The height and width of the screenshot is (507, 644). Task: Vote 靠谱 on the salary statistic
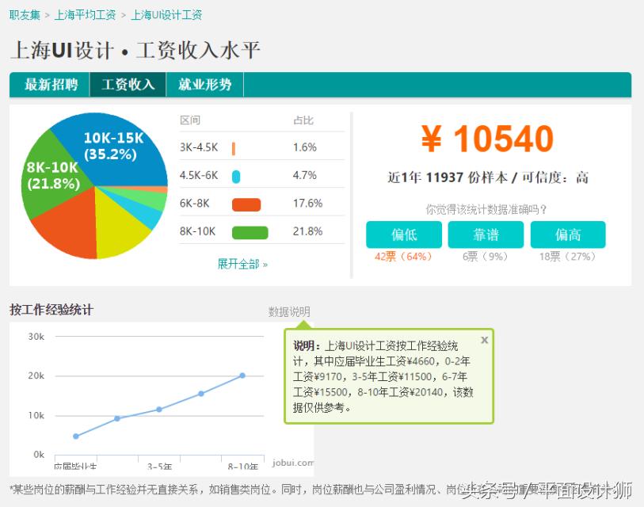(x=486, y=234)
